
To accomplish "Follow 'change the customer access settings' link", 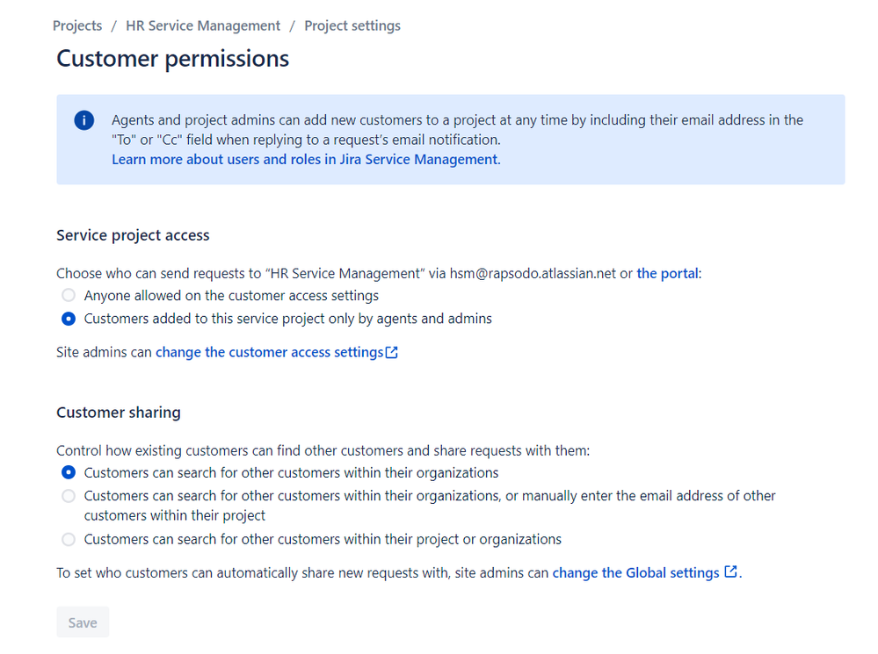I will tap(269, 351).
